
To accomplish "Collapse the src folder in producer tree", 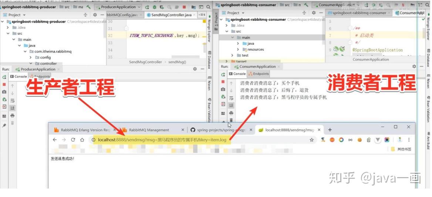I will pos(8,34).
